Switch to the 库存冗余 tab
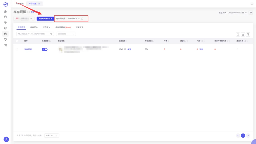 click(34, 27)
